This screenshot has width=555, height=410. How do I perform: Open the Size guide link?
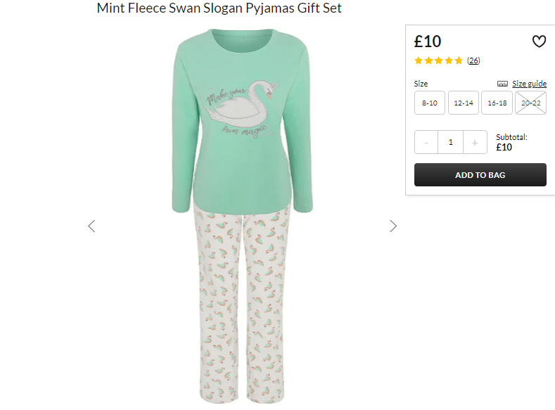pyautogui.click(x=529, y=84)
